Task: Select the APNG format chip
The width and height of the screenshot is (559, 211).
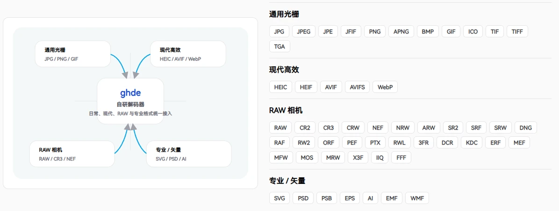Action: pyautogui.click(x=401, y=31)
